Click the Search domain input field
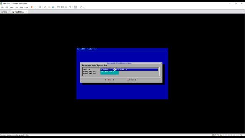The height and width of the screenshot is (138, 245). (x=129, y=69)
